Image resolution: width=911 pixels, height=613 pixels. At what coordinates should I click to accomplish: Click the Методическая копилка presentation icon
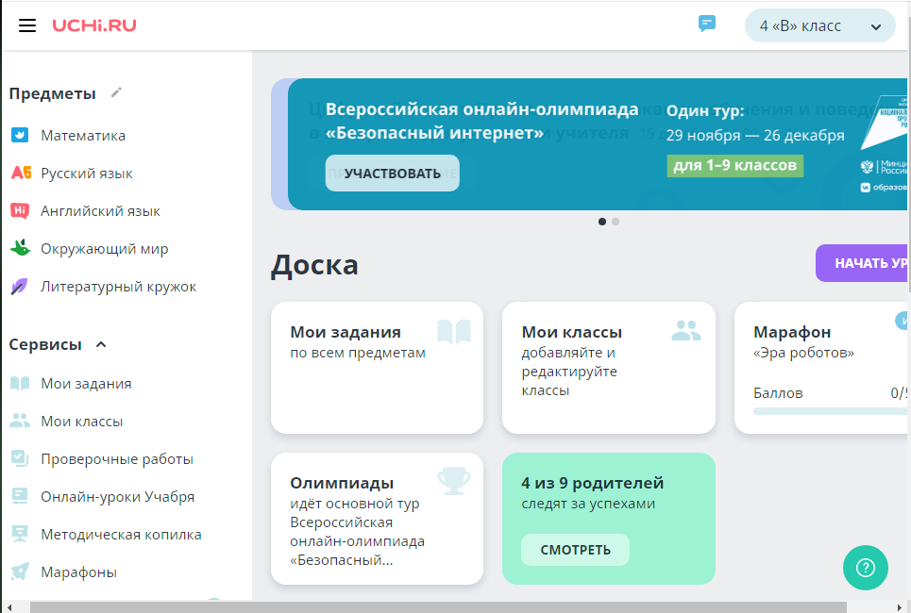click(20, 534)
